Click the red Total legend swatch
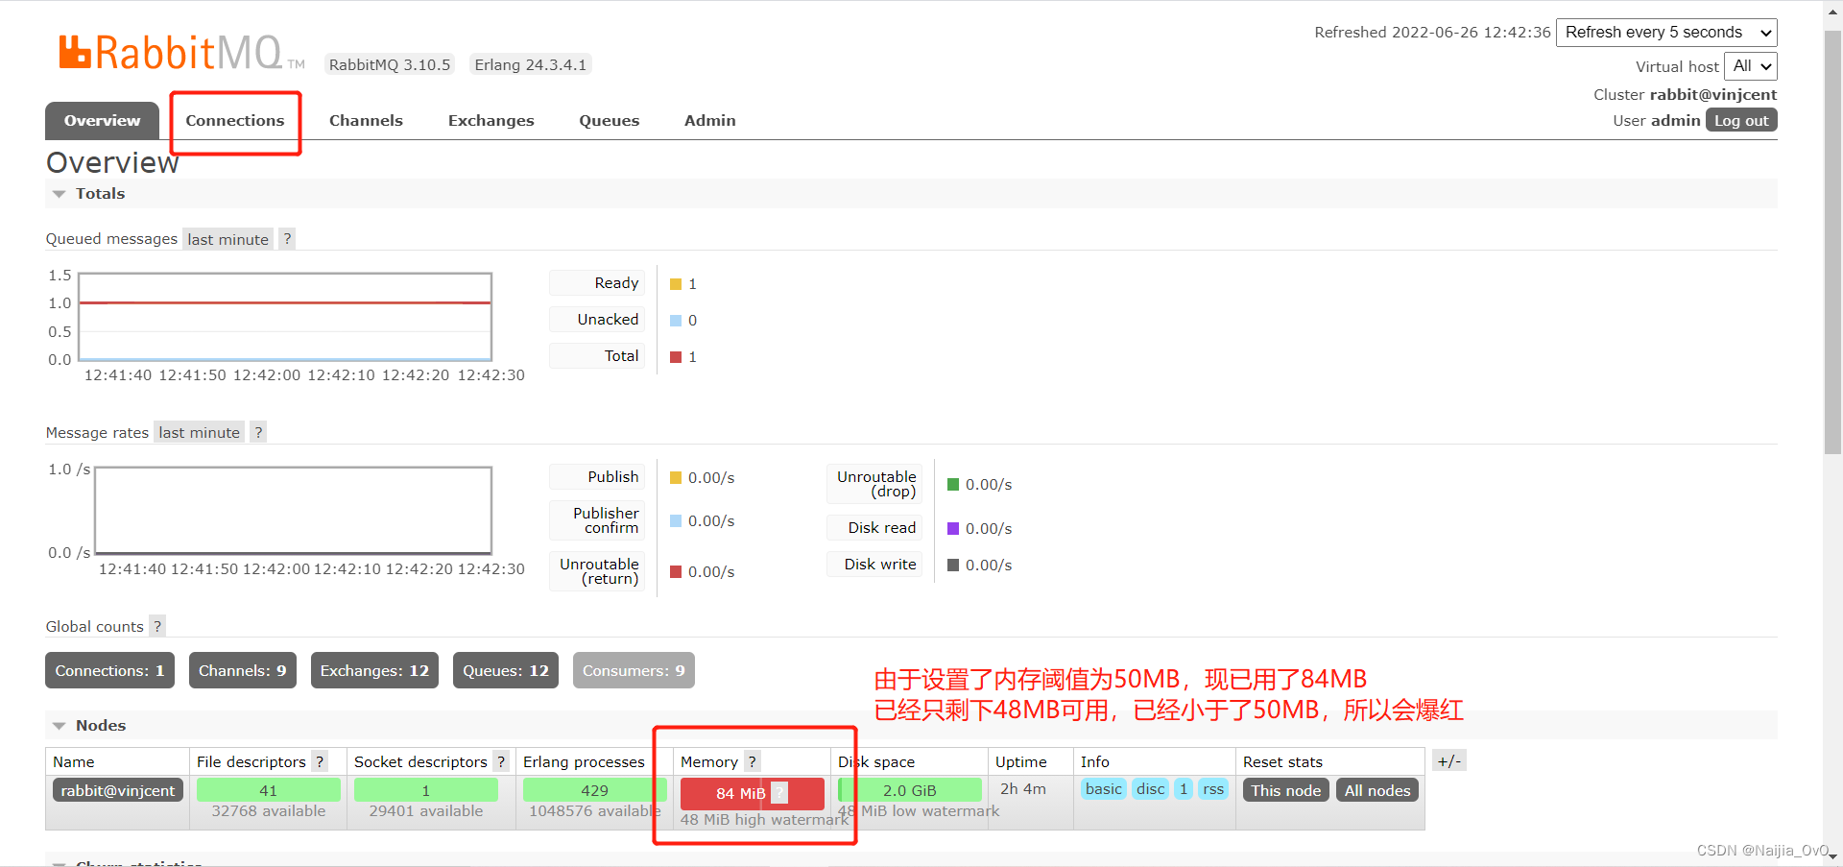This screenshot has width=1843, height=867. pyautogui.click(x=676, y=357)
